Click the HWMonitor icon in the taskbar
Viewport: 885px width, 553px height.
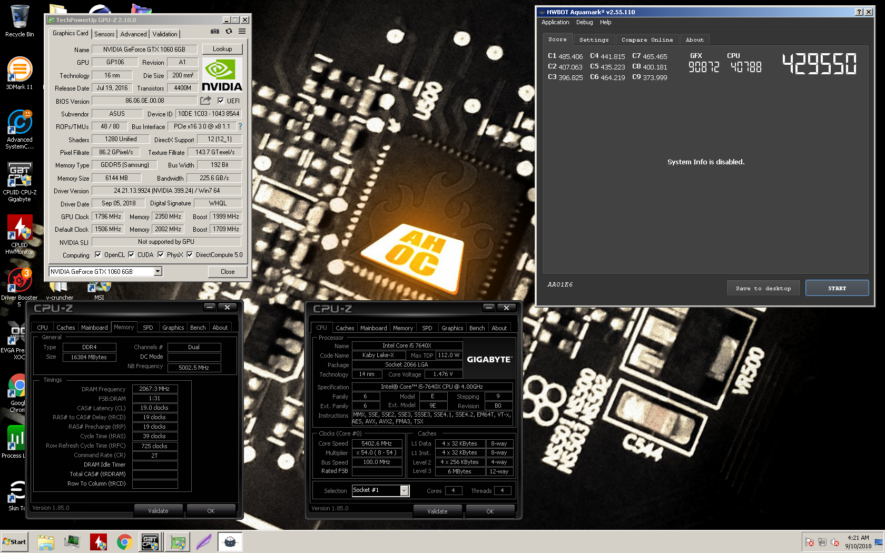99,542
